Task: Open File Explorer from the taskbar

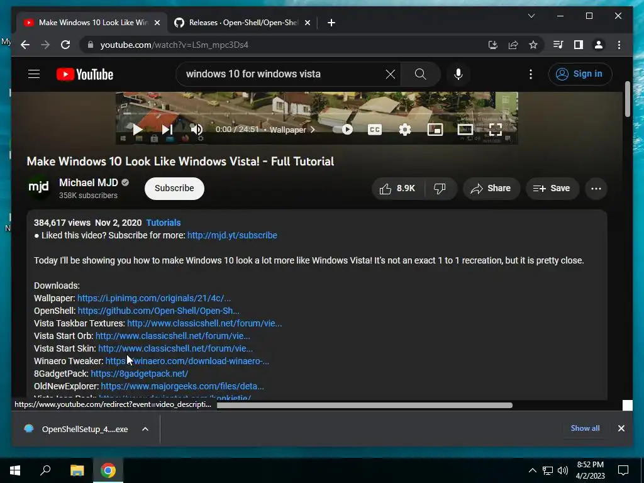Action: [77, 470]
